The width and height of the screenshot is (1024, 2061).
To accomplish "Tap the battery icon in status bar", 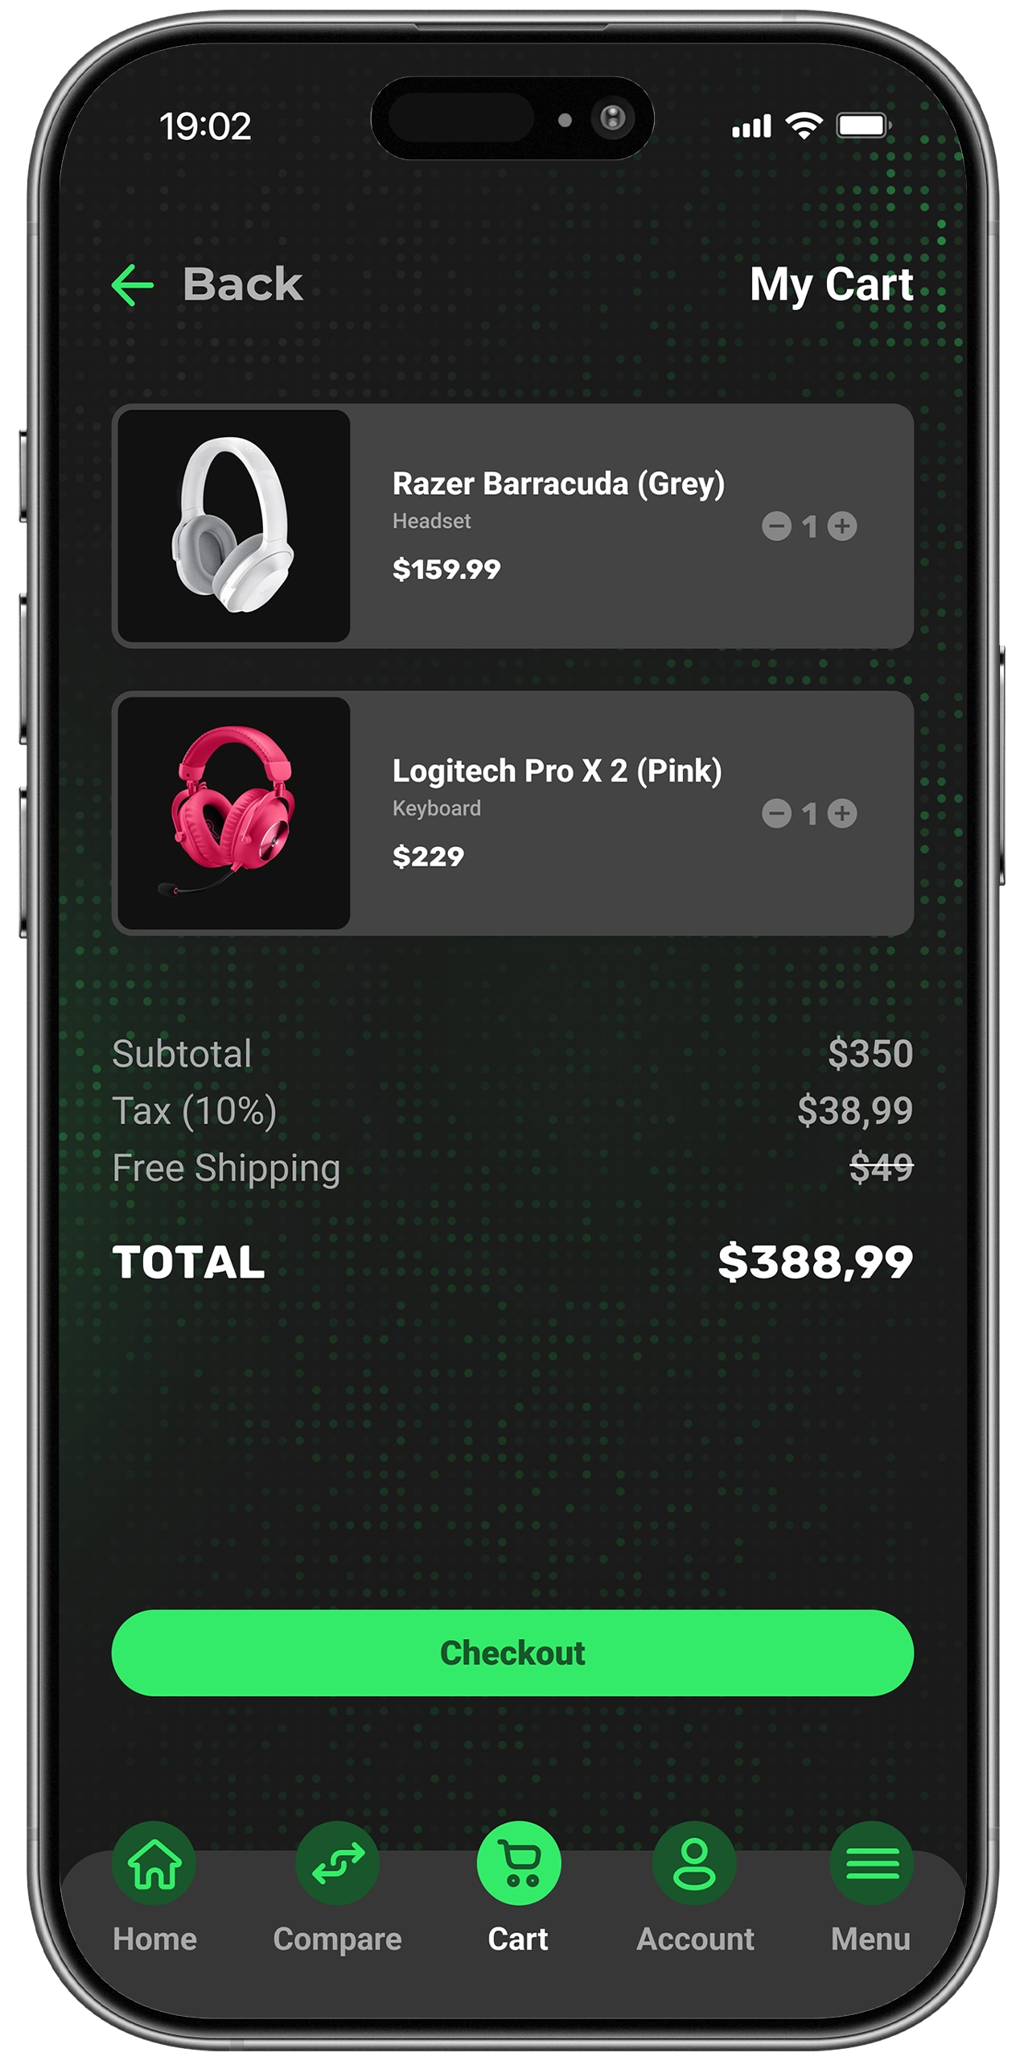I will 863,126.
